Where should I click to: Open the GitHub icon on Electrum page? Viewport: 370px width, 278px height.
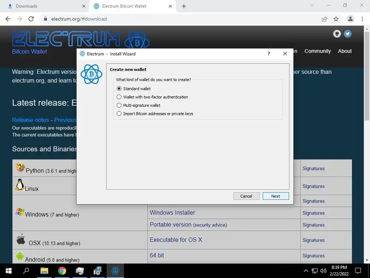[337, 34]
